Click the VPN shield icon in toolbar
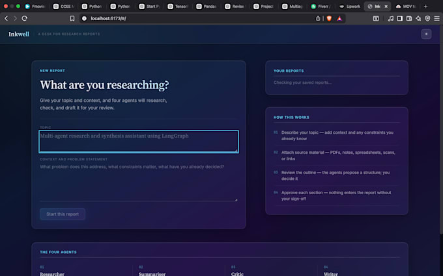Screen dimensions: 443x276 (427, 18)
